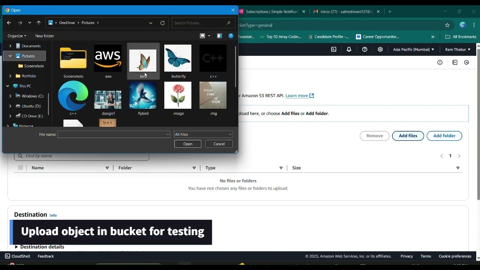Open Asia Pacific (Mumbai) region dropdown
This screenshot has height=270, width=480.
click(414, 49)
